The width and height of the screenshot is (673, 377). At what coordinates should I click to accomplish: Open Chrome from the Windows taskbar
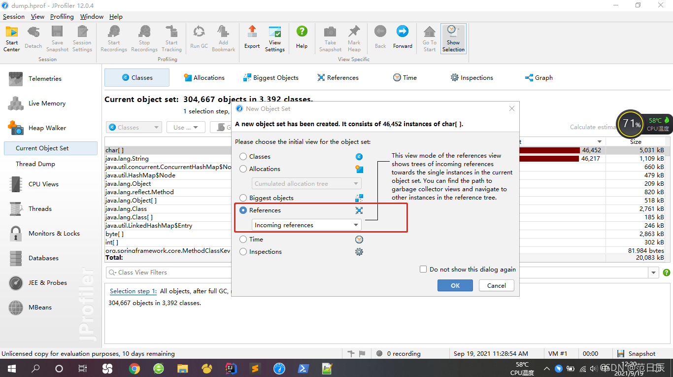click(x=134, y=368)
